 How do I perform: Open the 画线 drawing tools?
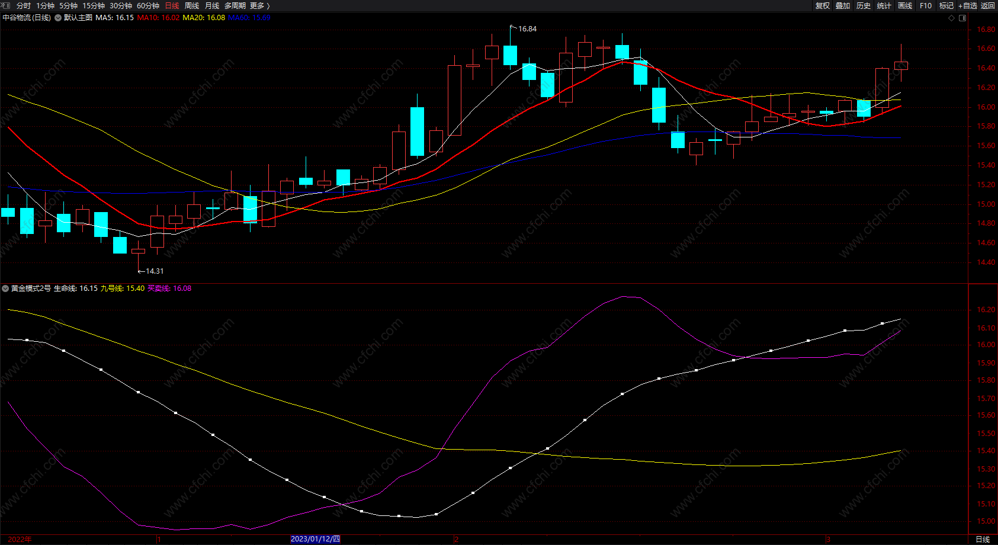pos(905,5)
